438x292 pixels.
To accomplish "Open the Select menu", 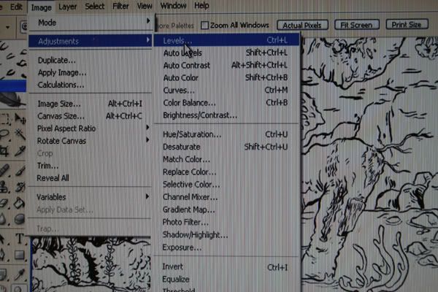I will [x=94, y=6].
